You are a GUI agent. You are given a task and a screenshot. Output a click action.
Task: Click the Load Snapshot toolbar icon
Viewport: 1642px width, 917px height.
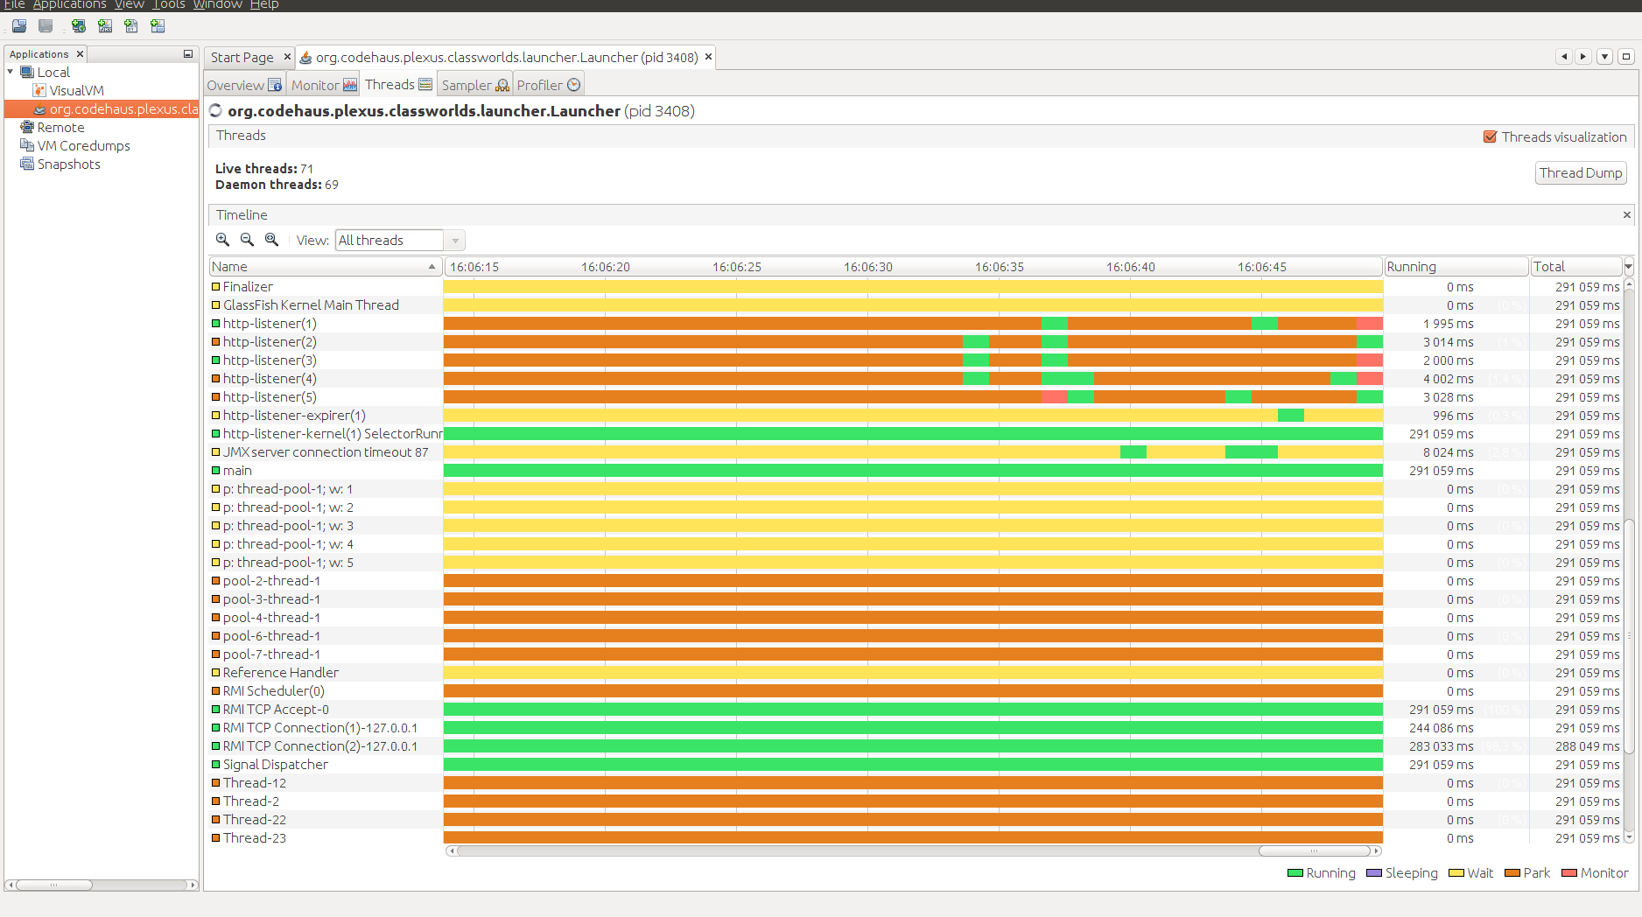point(18,26)
